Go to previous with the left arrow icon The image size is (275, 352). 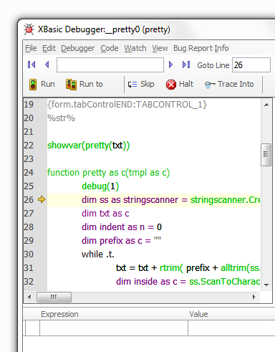(47, 65)
